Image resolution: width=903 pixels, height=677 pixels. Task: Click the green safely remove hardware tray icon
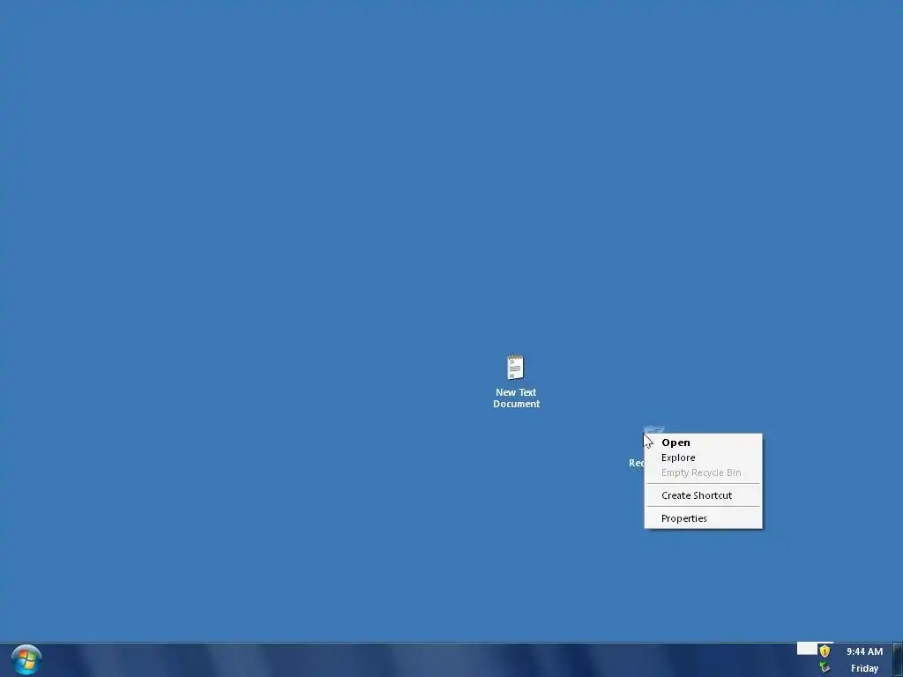pyautogui.click(x=825, y=667)
